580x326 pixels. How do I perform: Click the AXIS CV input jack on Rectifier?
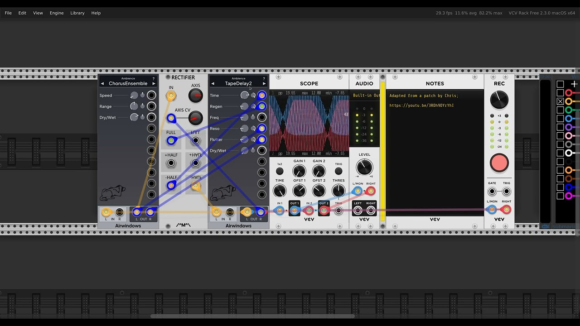tap(171, 119)
